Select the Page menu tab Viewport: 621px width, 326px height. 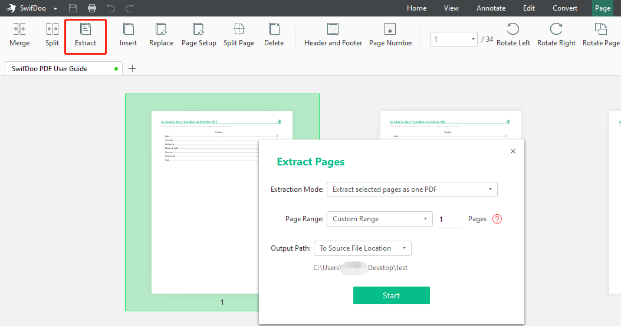[x=602, y=8]
